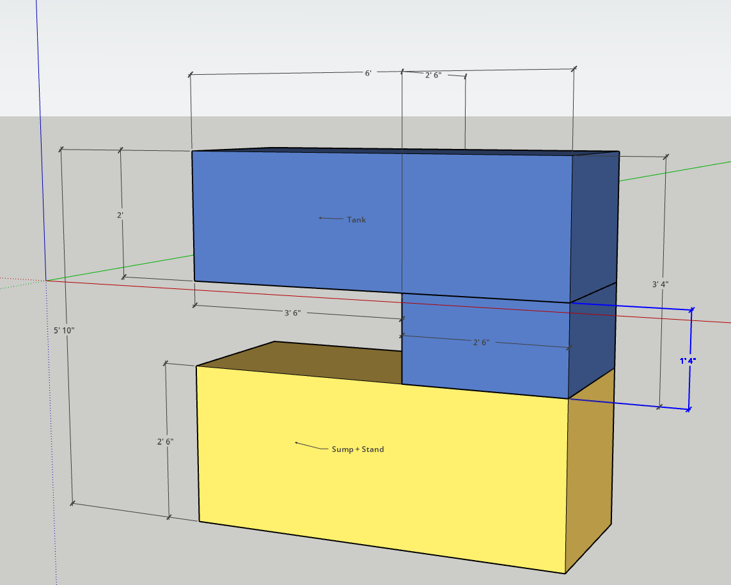Image resolution: width=731 pixels, height=585 pixels.
Task: Click the 3' 6" dimension below the tank
Action: (x=292, y=313)
